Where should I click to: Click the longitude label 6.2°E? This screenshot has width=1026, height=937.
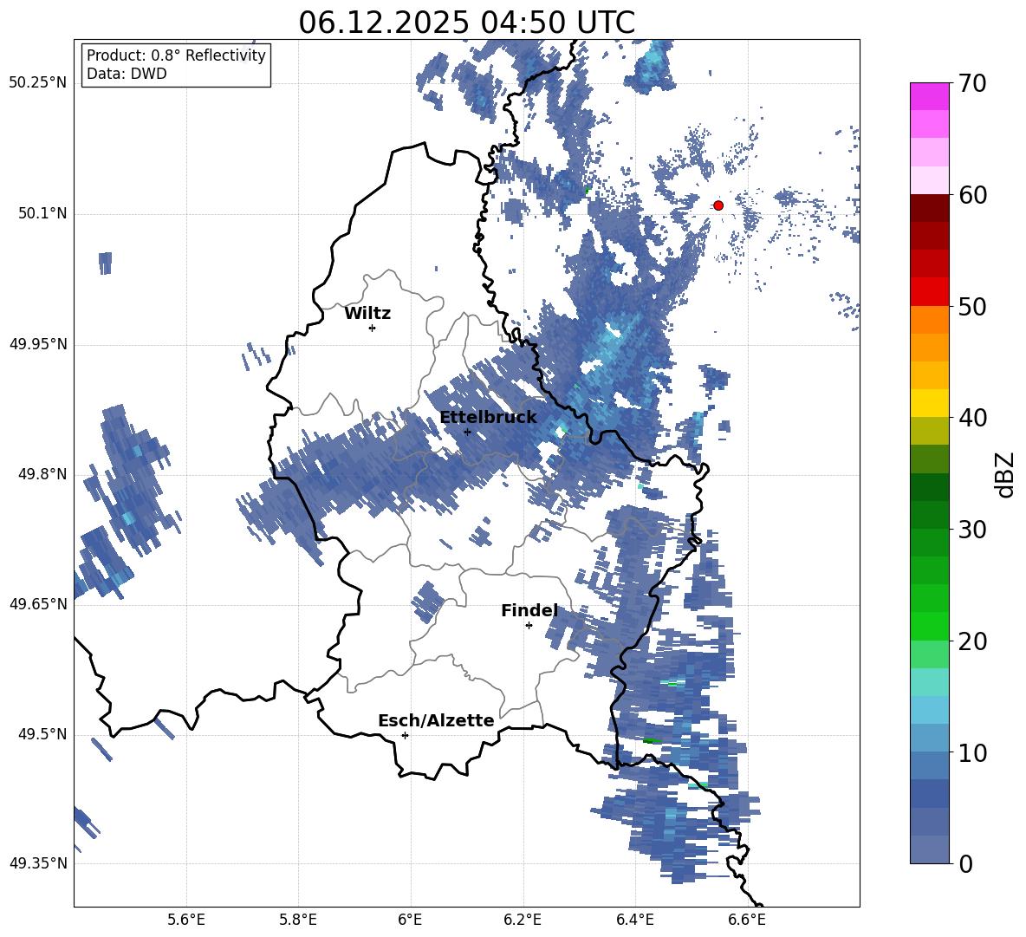point(523,920)
